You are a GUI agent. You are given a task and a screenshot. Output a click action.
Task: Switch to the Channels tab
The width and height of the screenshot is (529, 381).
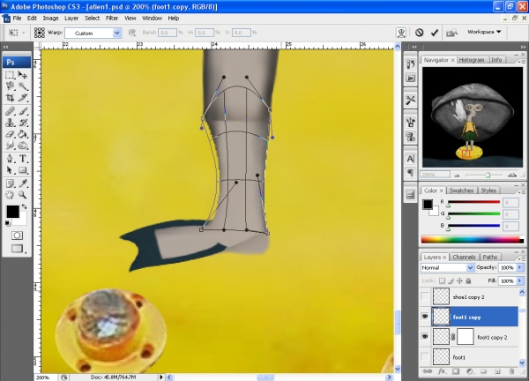[464, 258]
